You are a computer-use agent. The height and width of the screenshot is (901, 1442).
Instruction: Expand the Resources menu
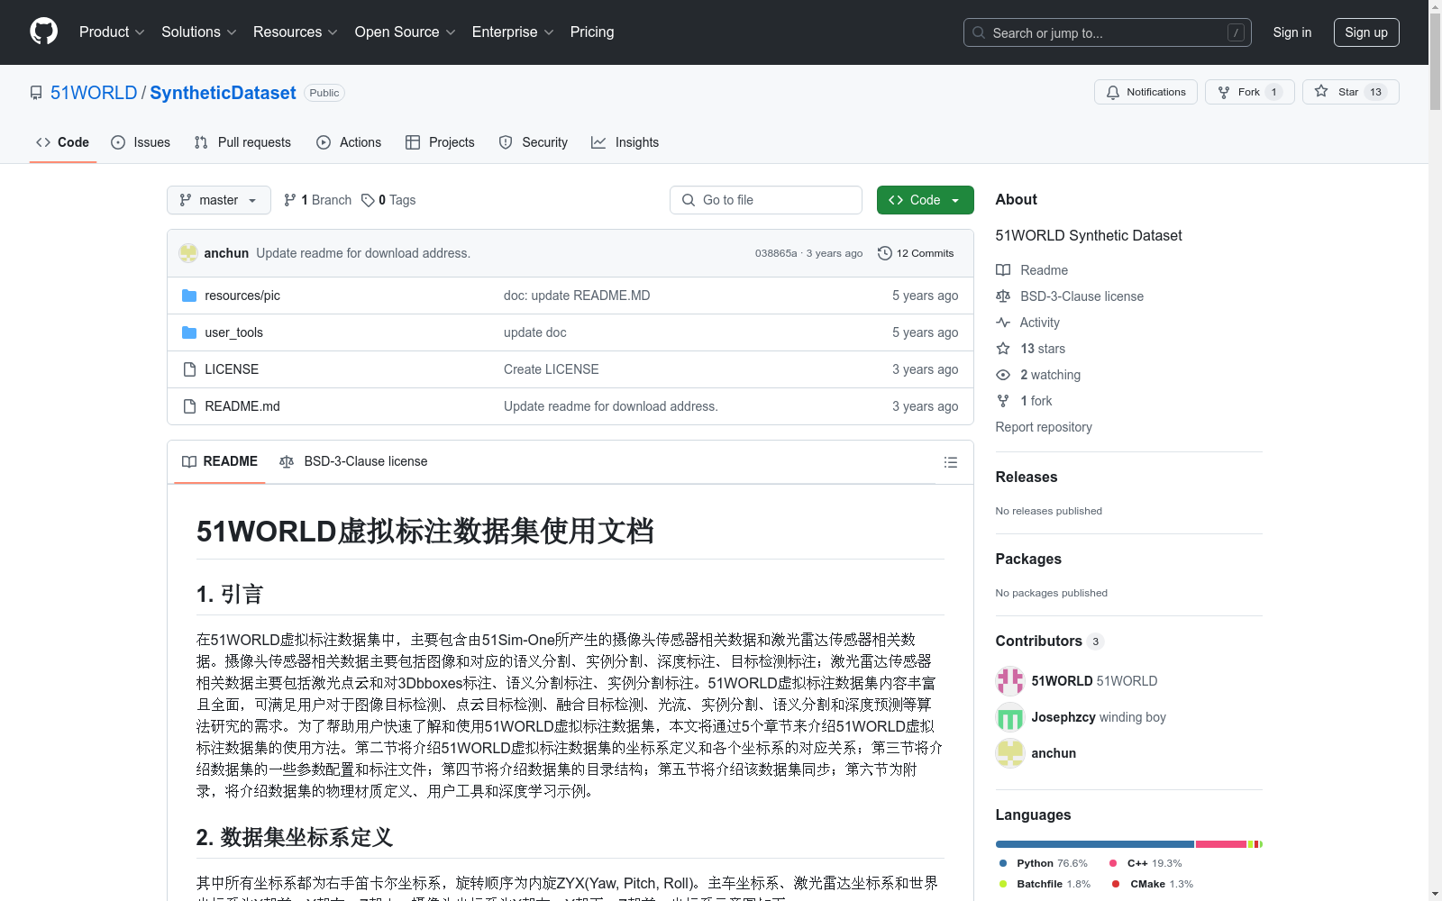pyautogui.click(x=295, y=32)
